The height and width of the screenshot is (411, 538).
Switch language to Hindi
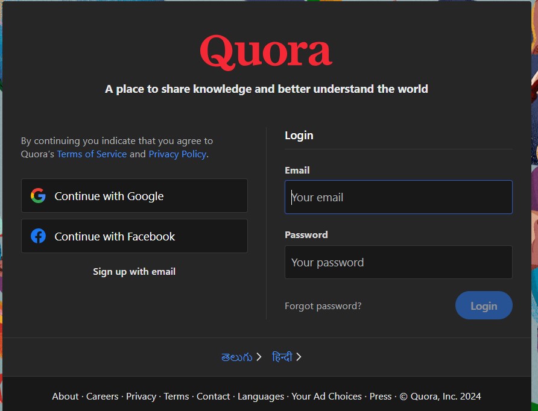(282, 357)
